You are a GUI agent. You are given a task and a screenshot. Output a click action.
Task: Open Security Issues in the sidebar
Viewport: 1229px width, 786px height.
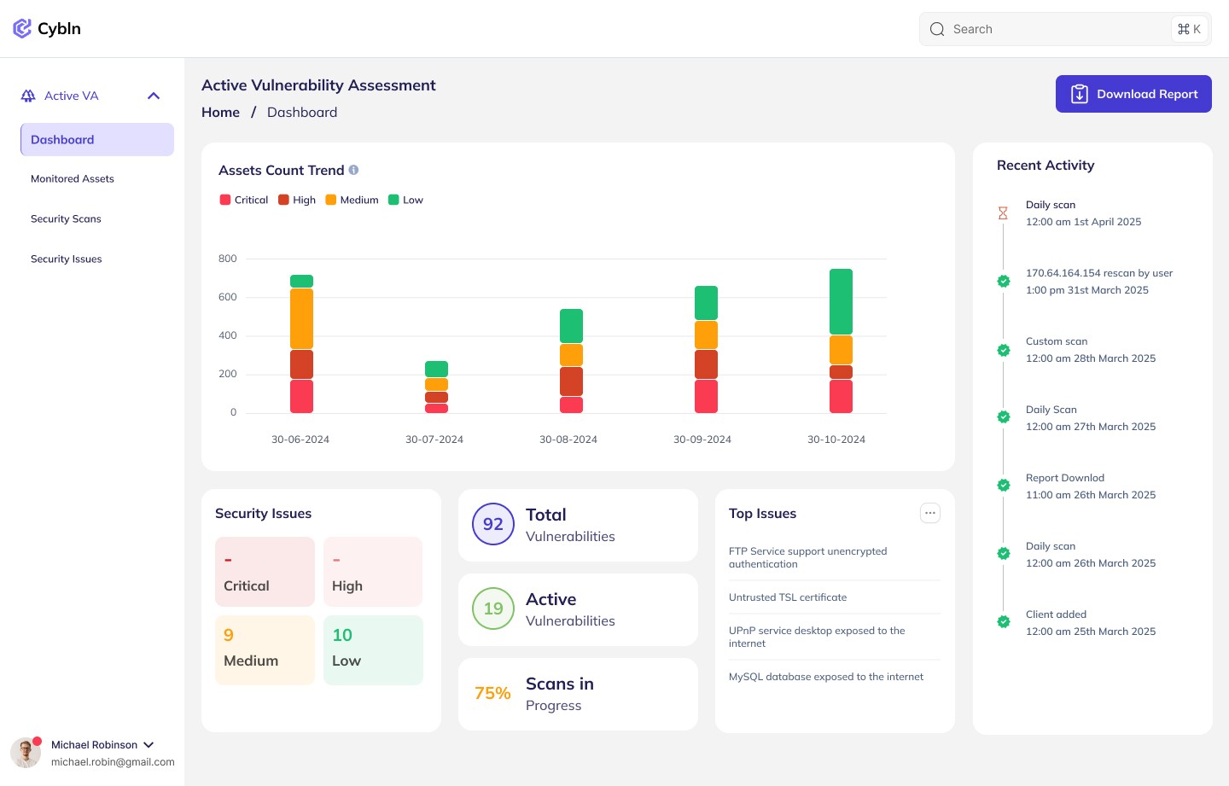(x=67, y=259)
